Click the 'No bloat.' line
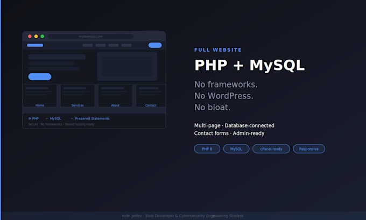The image size is (366, 220). coord(212,108)
